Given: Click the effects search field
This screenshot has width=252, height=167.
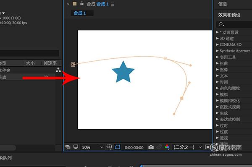Looking at the screenshot, I should point(234,24).
